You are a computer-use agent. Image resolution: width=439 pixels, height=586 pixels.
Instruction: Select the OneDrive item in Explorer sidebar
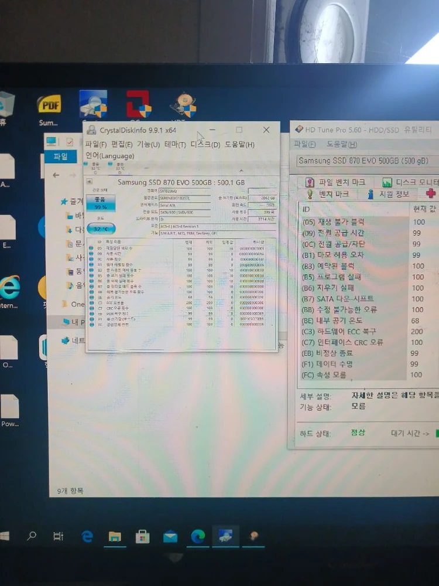pyautogui.click(x=74, y=304)
